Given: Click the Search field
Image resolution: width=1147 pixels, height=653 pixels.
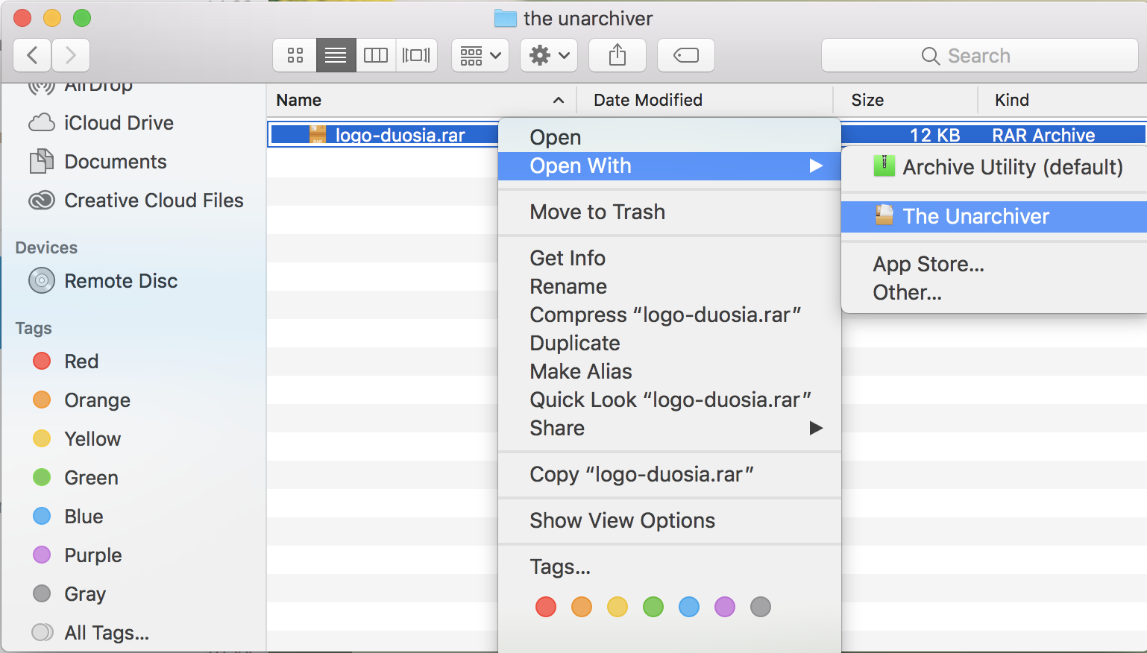Looking at the screenshot, I should click(979, 56).
